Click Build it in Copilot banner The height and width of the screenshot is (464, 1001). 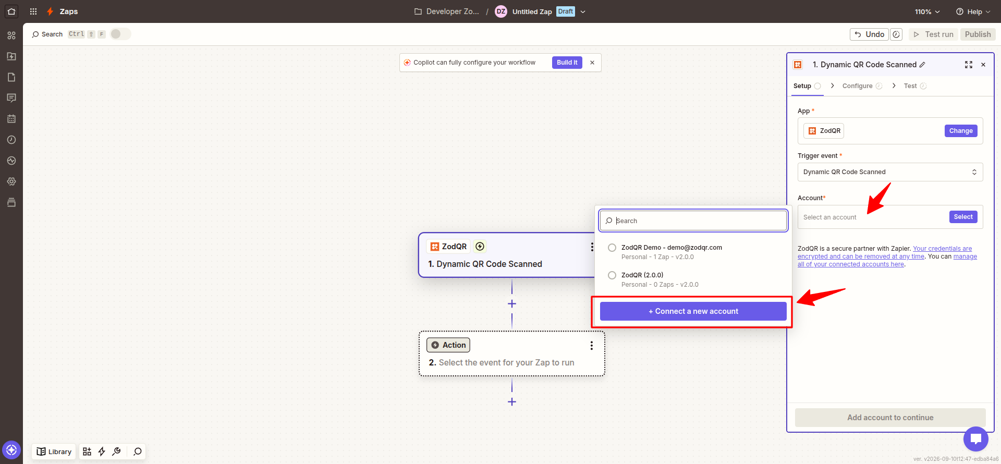point(567,63)
